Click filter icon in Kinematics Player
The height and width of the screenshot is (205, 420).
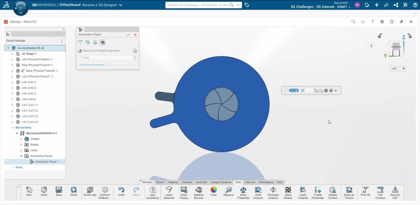point(80,42)
